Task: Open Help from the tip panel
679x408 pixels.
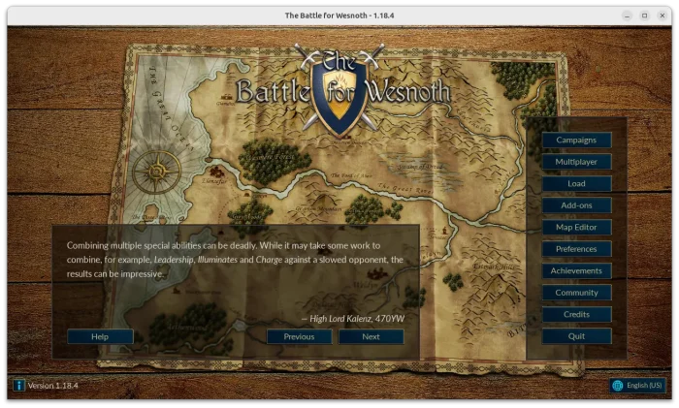Action: tap(100, 336)
